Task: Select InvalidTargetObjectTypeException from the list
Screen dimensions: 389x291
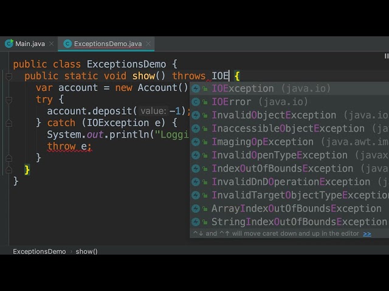Action: [x=289, y=195]
